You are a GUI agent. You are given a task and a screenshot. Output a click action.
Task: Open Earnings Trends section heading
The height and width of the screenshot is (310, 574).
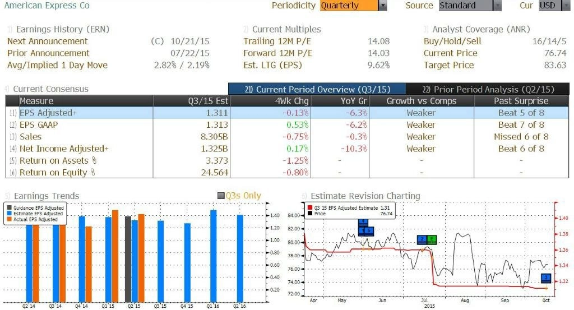pyautogui.click(x=47, y=196)
